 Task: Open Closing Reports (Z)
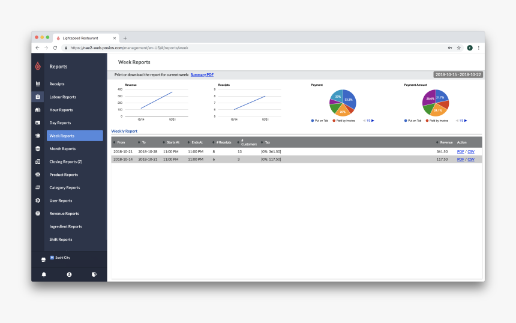coord(66,161)
